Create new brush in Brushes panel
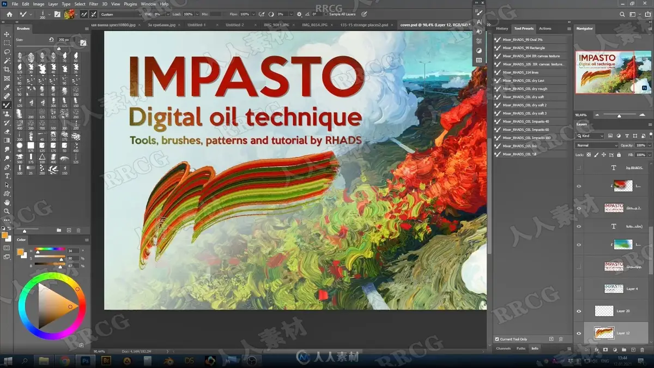The height and width of the screenshot is (368, 654). (69, 231)
